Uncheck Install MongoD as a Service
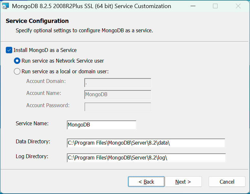The width and height of the screenshot is (250, 194). 9,50
